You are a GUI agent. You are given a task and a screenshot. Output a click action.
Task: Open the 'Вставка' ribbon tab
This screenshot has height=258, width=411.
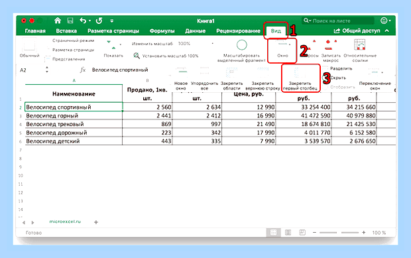(x=66, y=31)
